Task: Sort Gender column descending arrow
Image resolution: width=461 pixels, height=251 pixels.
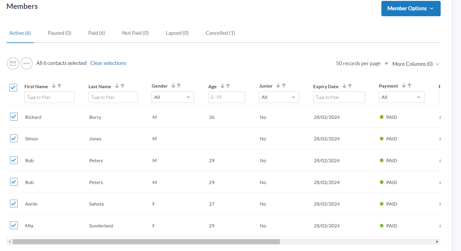Action: coord(173,86)
